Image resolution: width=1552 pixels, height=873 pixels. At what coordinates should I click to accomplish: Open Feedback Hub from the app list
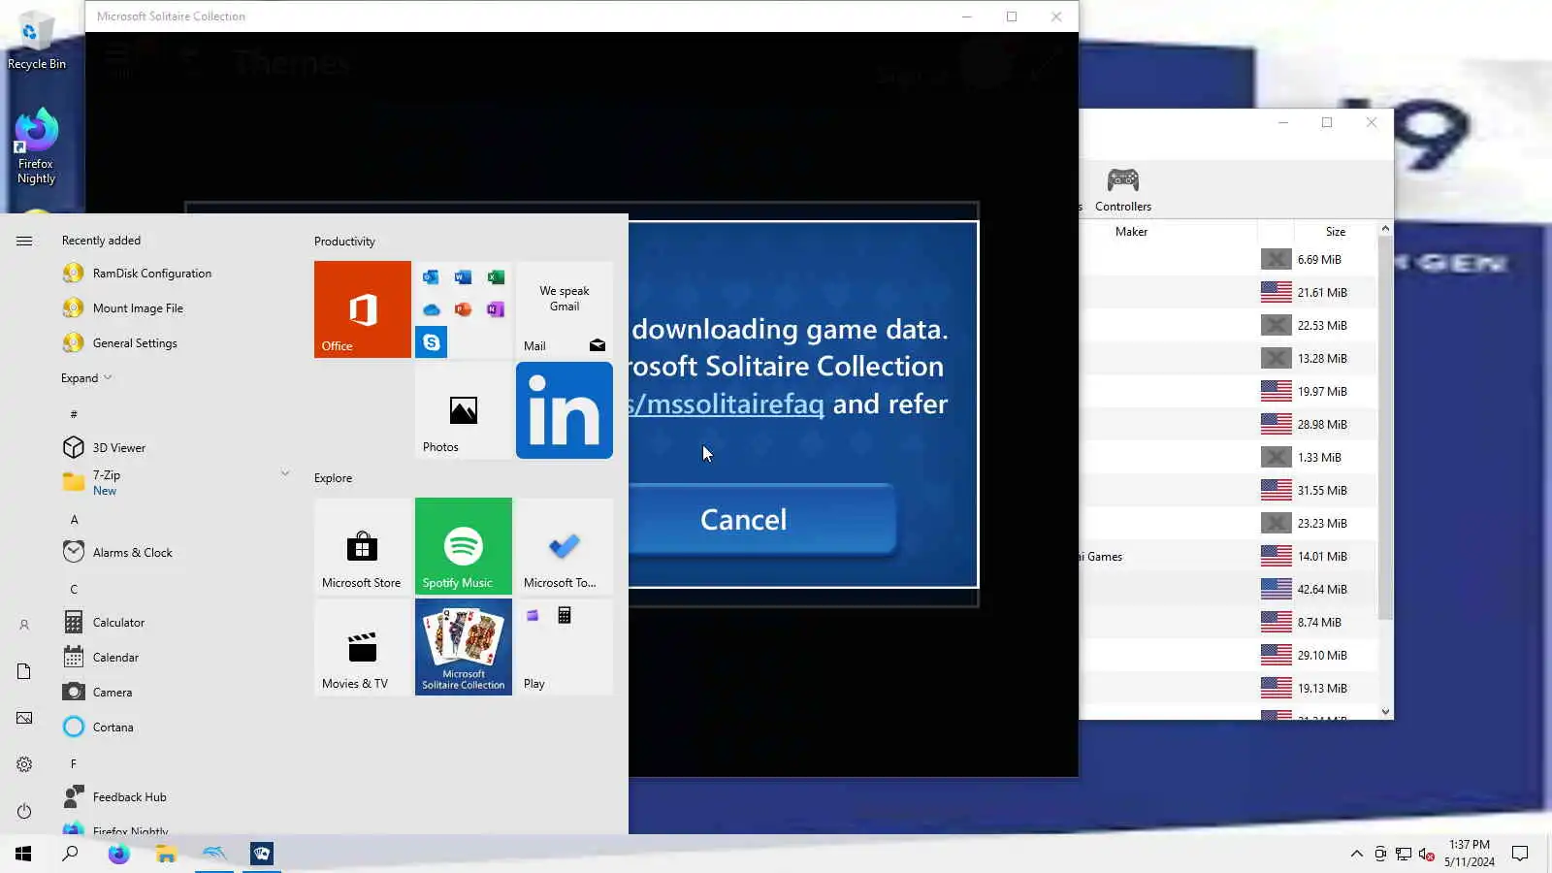pos(175,796)
